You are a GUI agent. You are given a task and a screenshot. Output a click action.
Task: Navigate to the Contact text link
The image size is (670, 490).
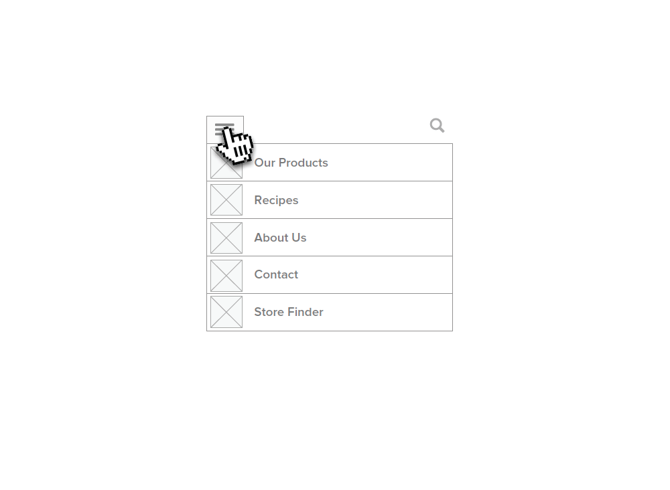(x=276, y=274)
